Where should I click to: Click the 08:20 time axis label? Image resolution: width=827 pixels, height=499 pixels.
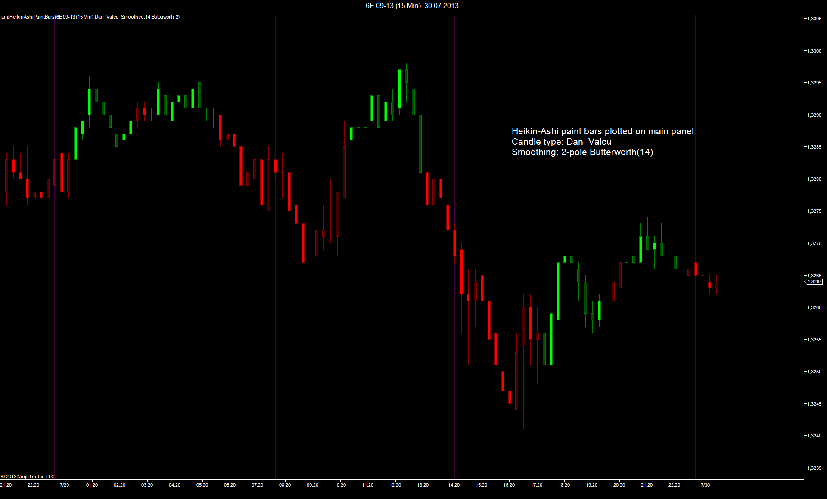285,485
